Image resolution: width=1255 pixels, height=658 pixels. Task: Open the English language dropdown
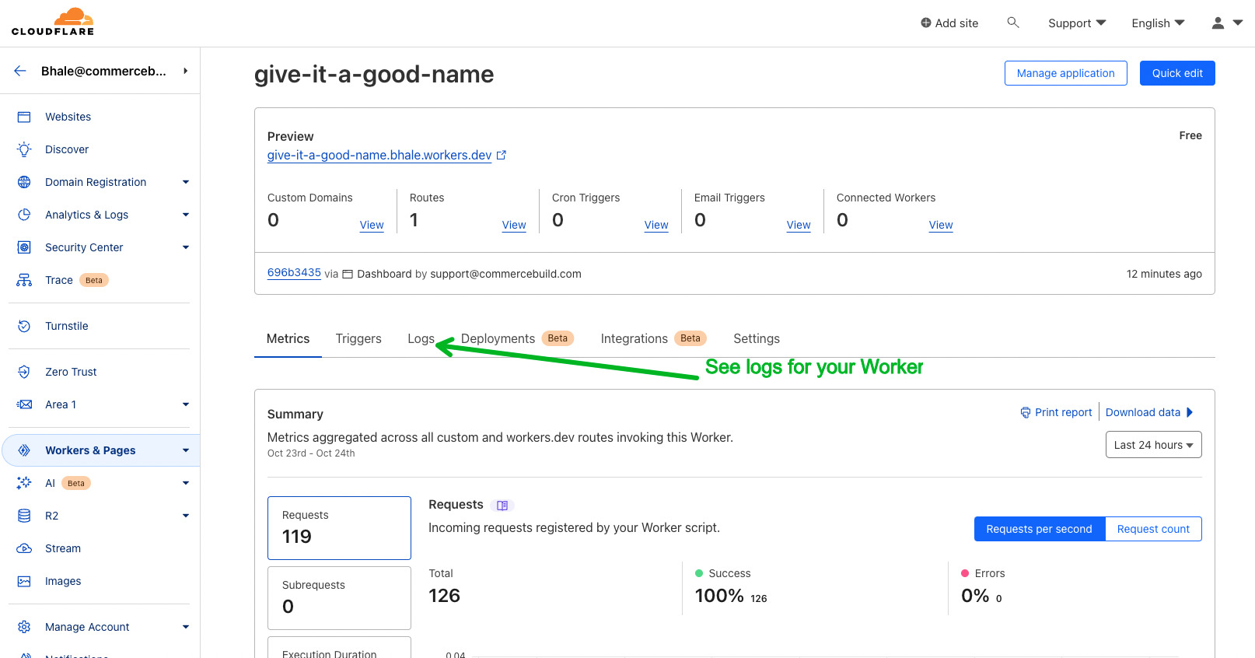[1158, 23]
